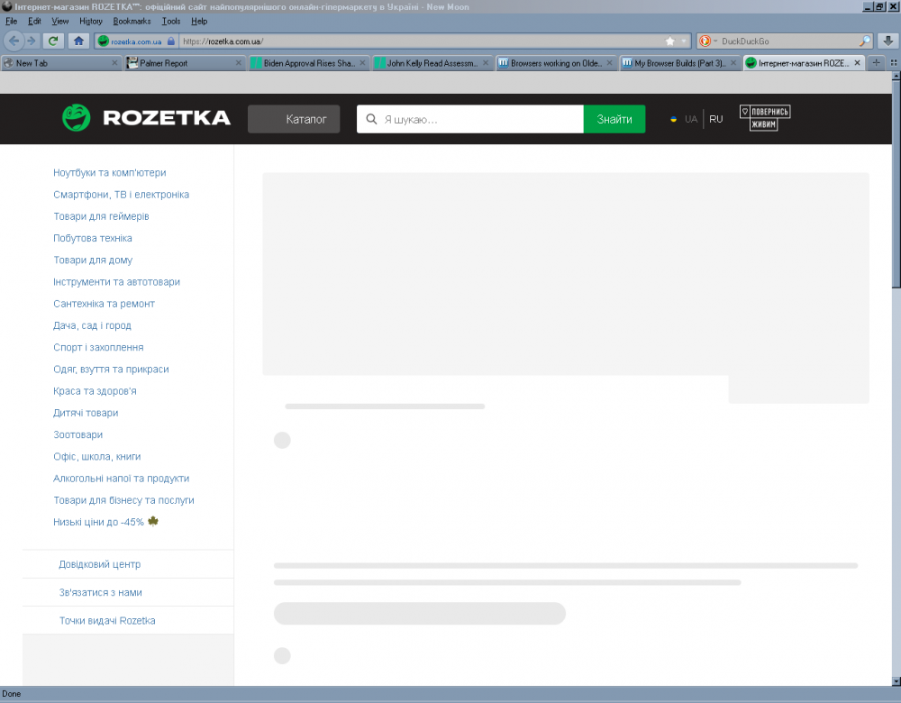901x703 pixels.
Task: Switch to the New Tab tab
Action: click(60, 63)
